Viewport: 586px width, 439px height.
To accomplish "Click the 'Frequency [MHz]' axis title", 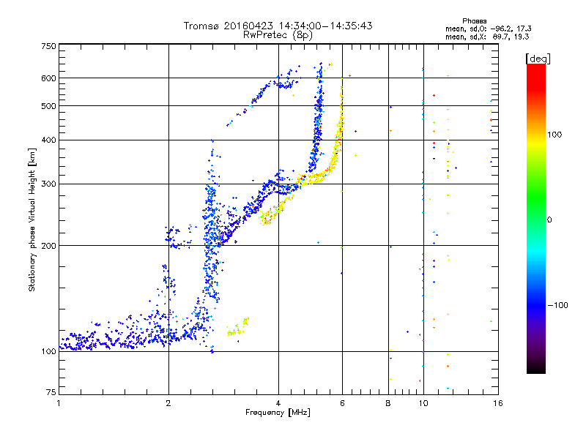I will [x=278, y=413].
